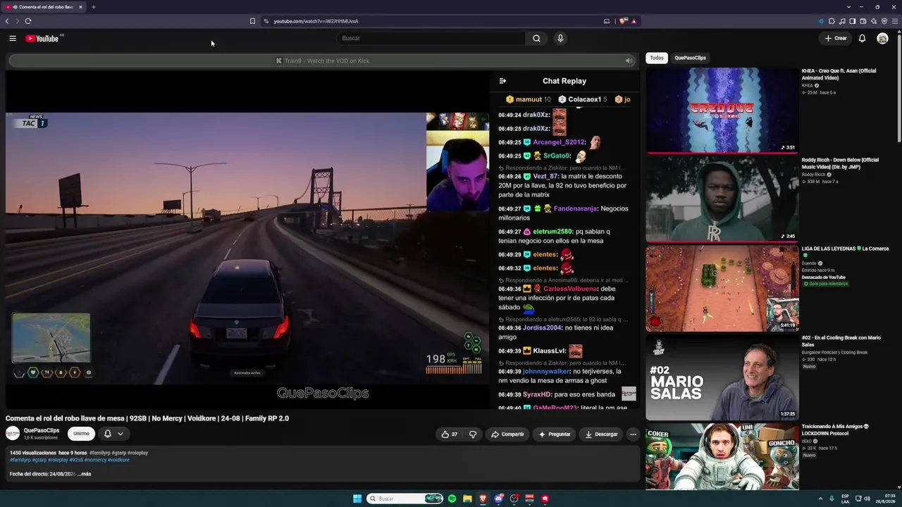Open the media control music note icon

pos(842,21)
